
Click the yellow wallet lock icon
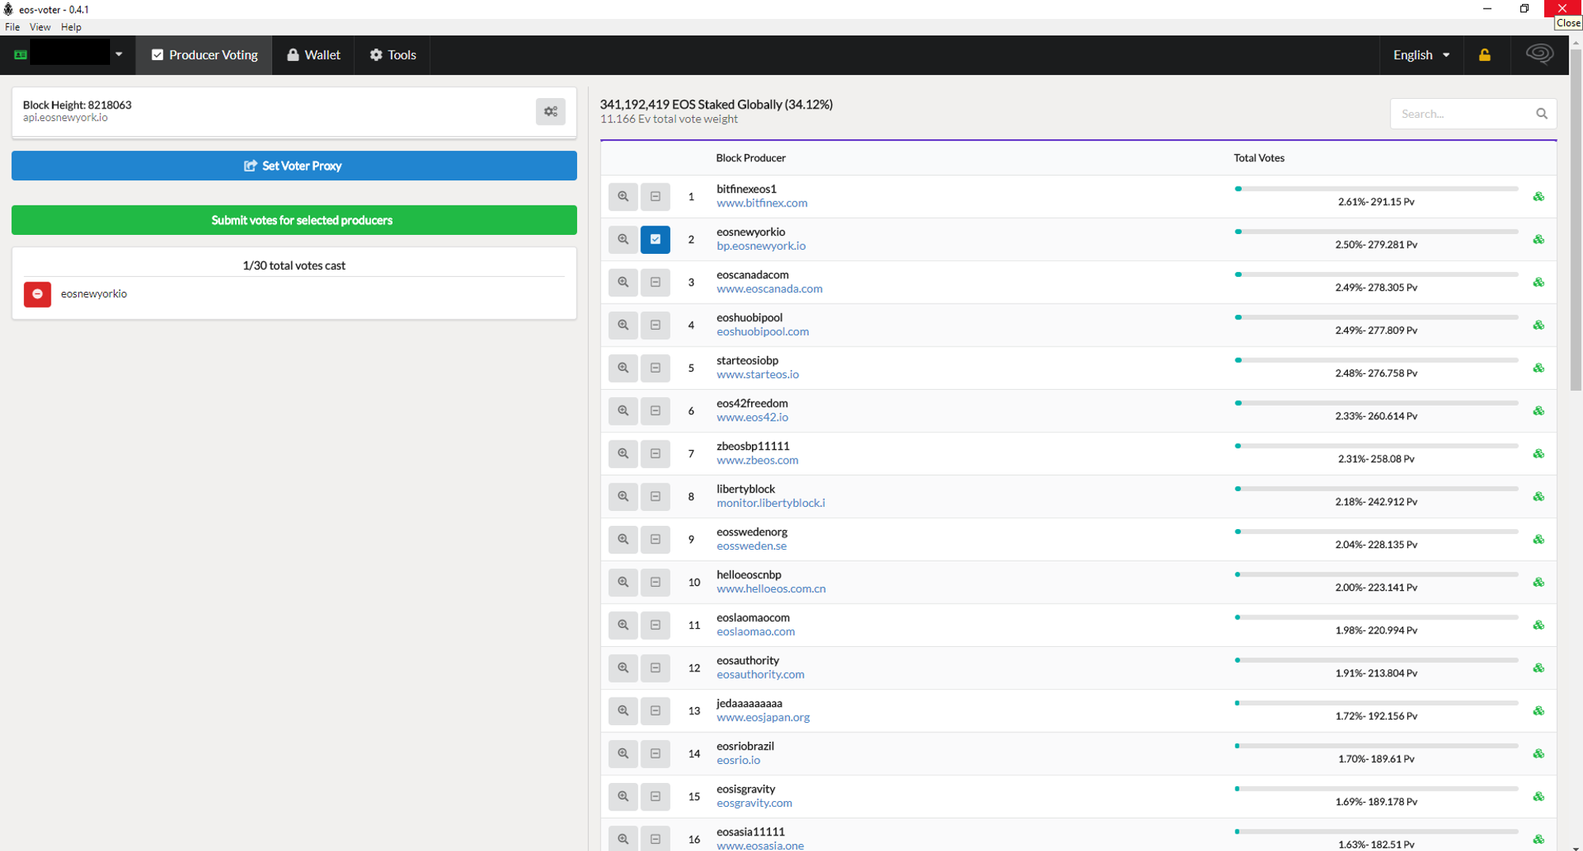coord(1485,55)
